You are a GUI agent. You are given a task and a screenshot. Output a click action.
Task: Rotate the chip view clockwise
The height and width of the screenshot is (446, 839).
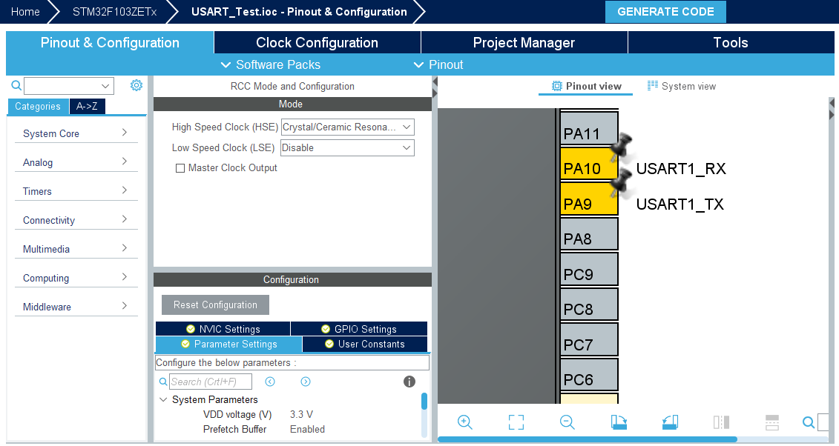point(619,422)
